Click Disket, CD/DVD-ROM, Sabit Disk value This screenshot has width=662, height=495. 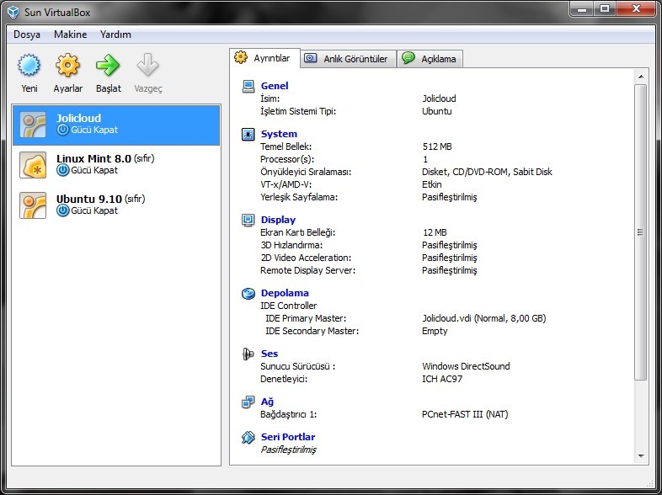pyautogui.click(x=487, y=172)
